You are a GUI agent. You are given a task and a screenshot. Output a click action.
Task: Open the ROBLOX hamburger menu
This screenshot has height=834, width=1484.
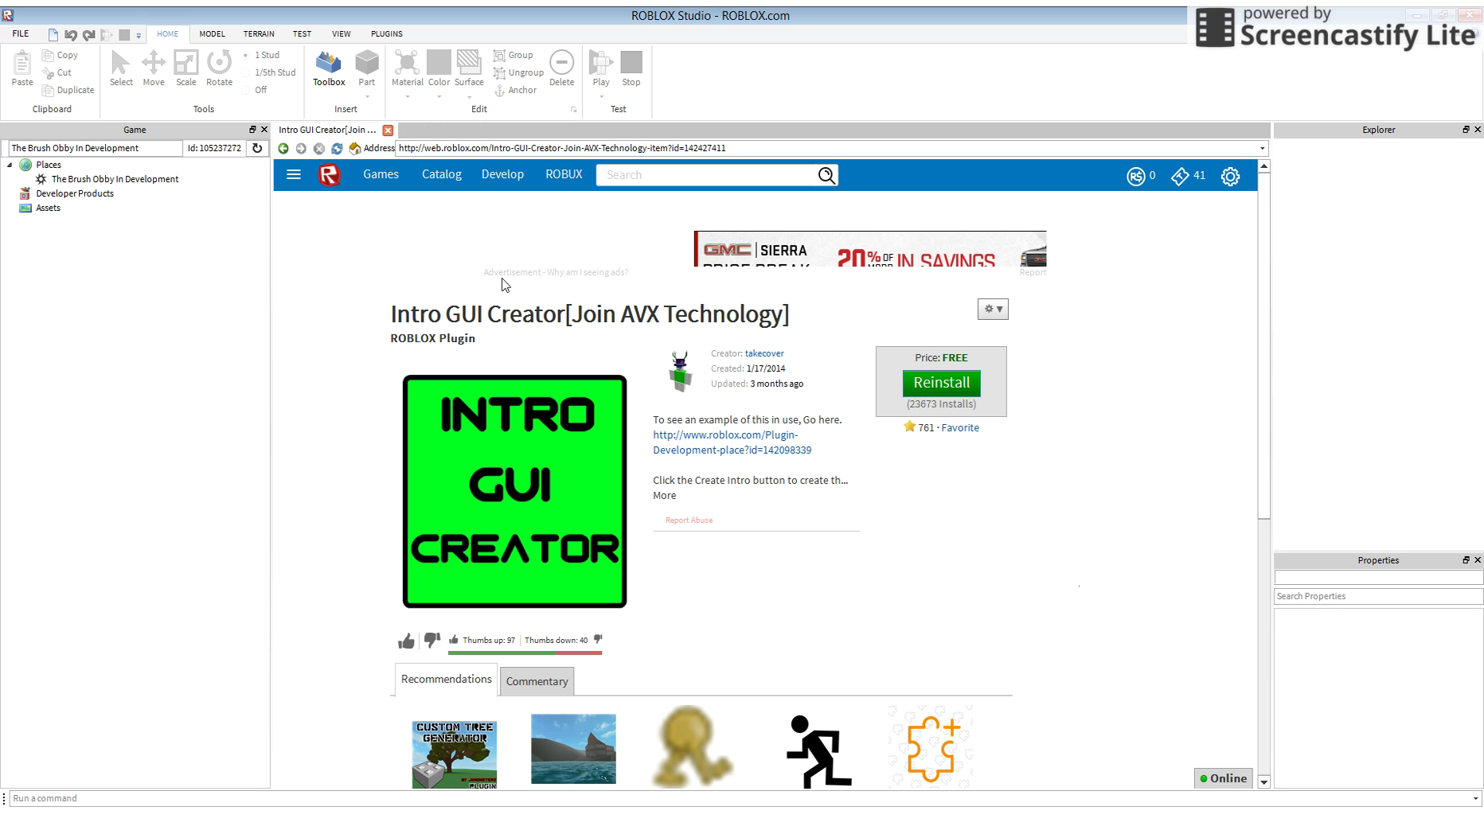[293, 175]
